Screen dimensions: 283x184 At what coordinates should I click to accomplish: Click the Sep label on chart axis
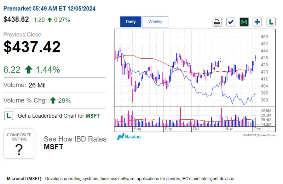[168, 129]
